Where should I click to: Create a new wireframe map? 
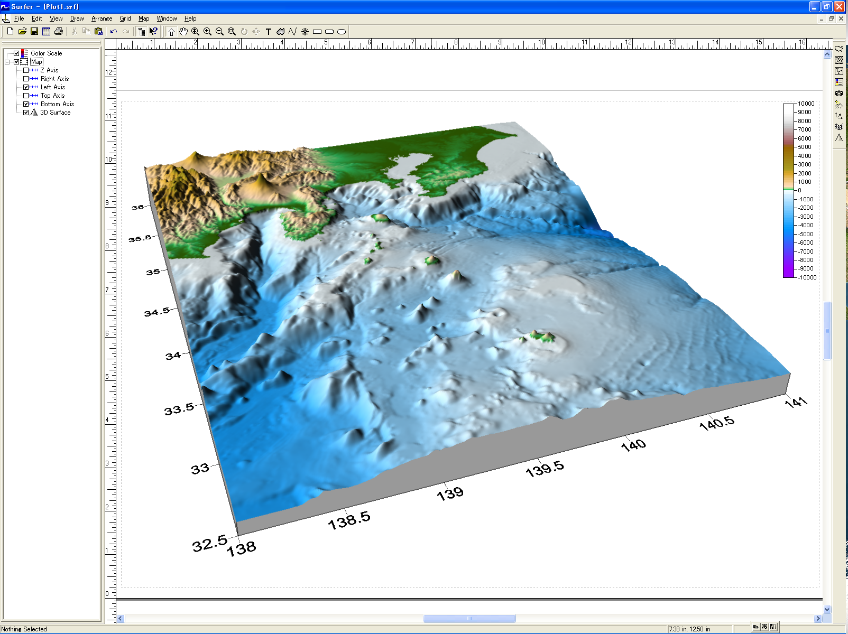[x=839, y=126]
